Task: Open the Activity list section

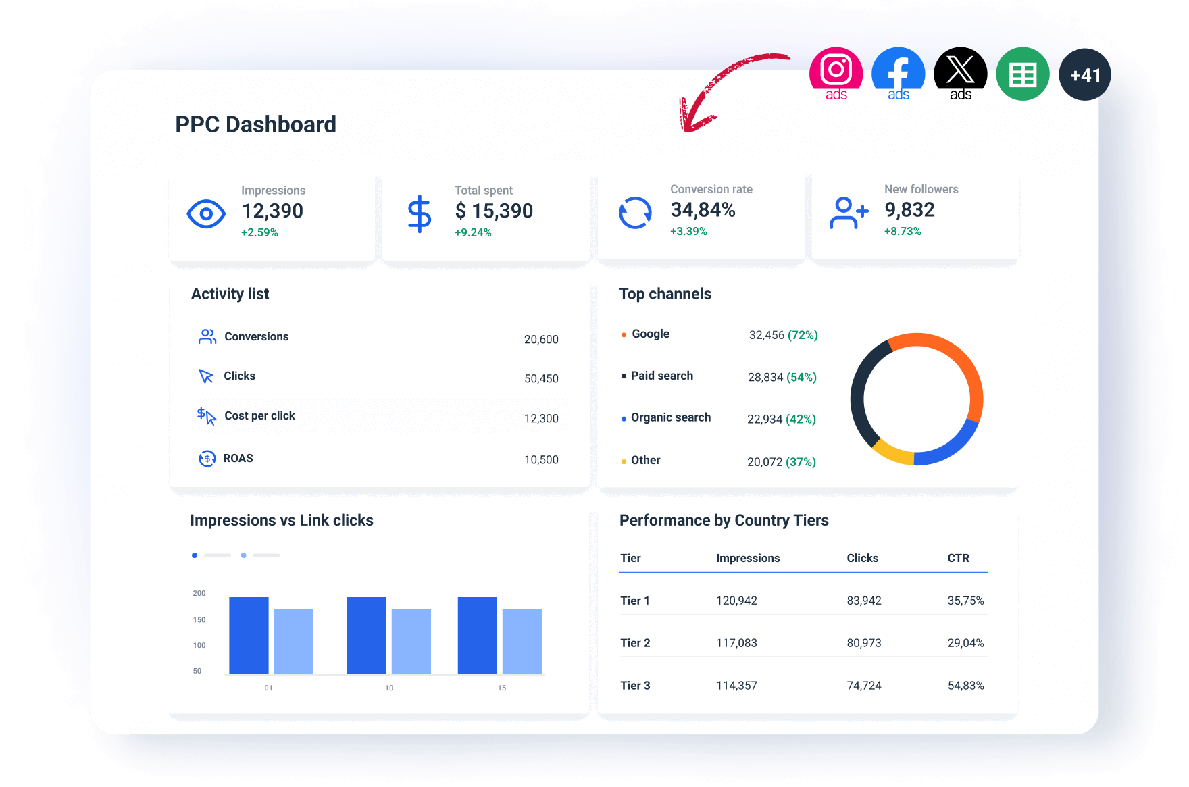Action: click(x=230, y=293)
